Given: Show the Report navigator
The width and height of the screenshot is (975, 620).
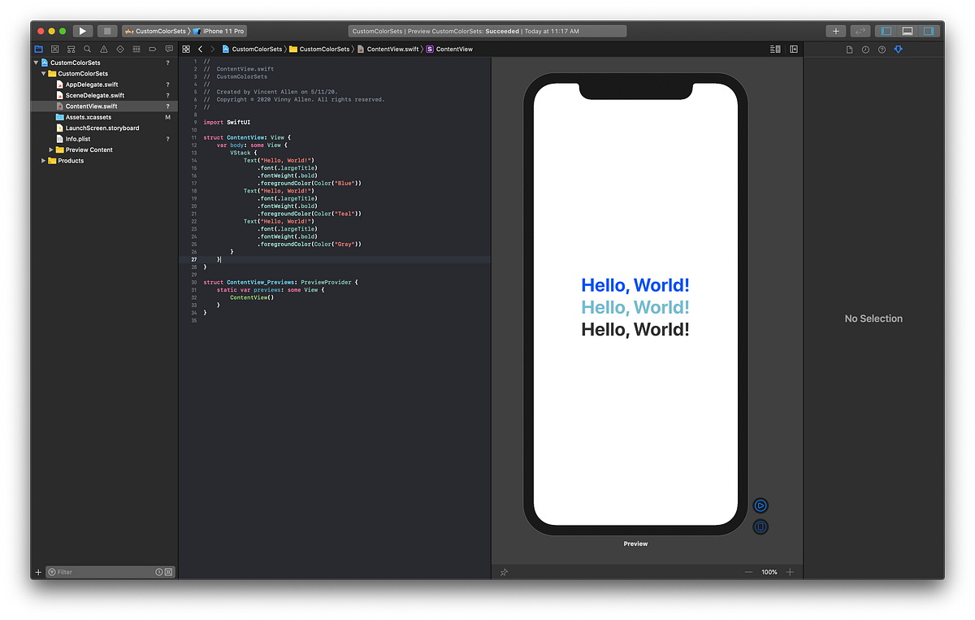Looking at the screenshot, I should coord(168,49).
